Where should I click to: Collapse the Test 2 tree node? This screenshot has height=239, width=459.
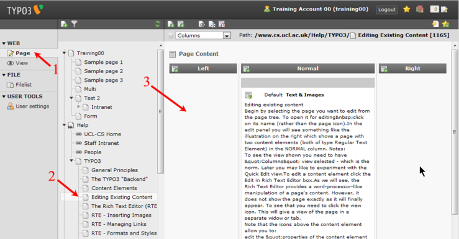(71, 98)
